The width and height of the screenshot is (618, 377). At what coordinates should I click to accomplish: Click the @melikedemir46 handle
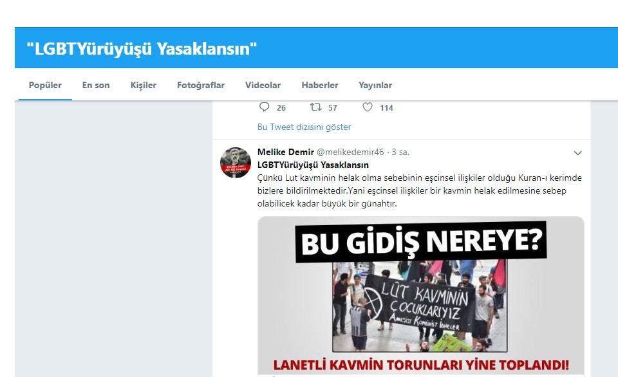[x=350, y=152]
